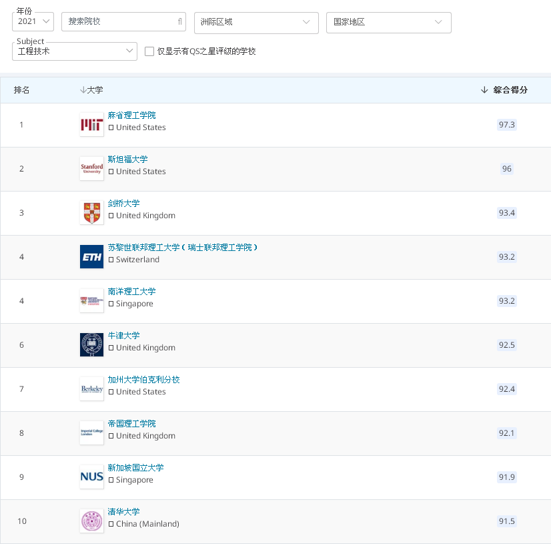Click rank number 1 for 麻省理工学院
This screenshot has height=544, width=551.
(x=21, y=125)
